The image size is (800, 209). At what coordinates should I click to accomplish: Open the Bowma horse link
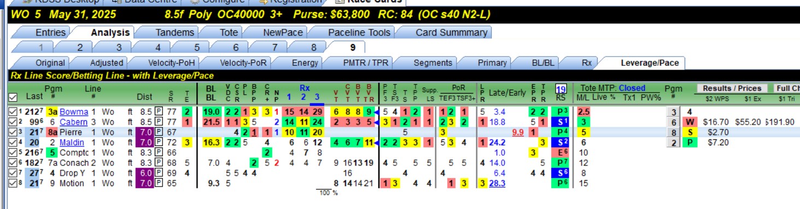coord(74,112)
